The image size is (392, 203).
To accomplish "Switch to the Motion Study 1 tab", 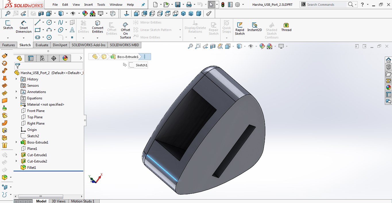I will pyautogui.click(x=83, y=201).
